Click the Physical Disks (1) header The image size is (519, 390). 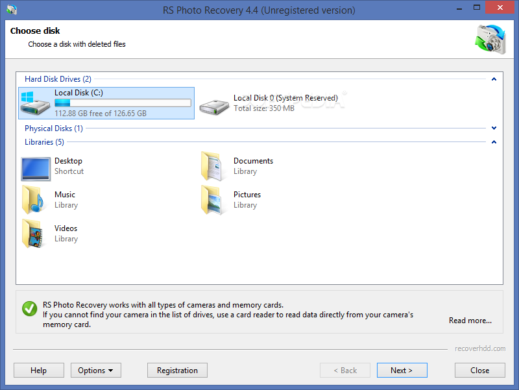(x=54, y=128)
